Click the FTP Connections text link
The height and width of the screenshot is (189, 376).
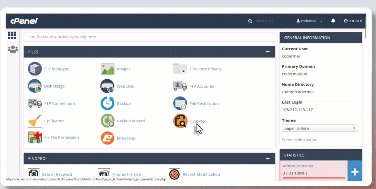tap(60, 103)
